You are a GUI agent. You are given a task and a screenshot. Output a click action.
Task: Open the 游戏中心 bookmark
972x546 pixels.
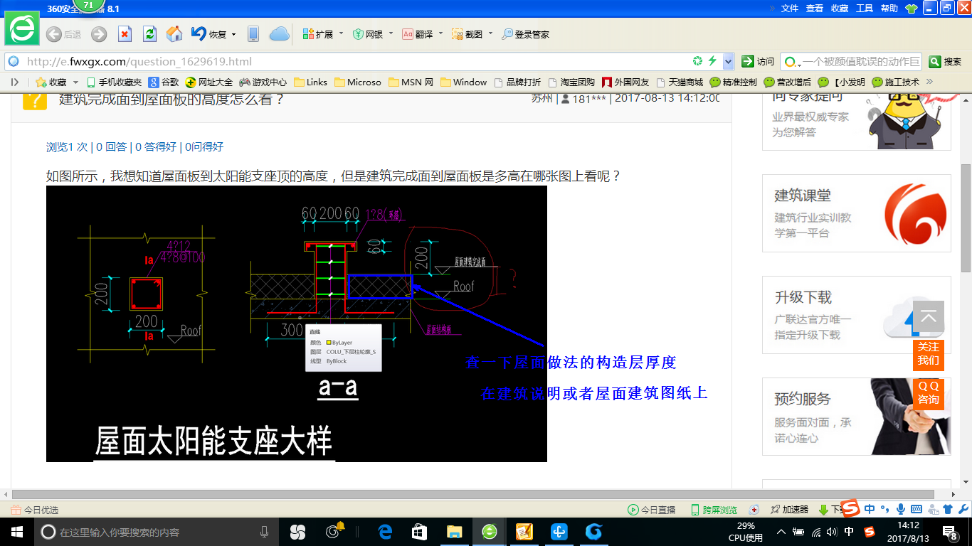click(x=263, y=82)
